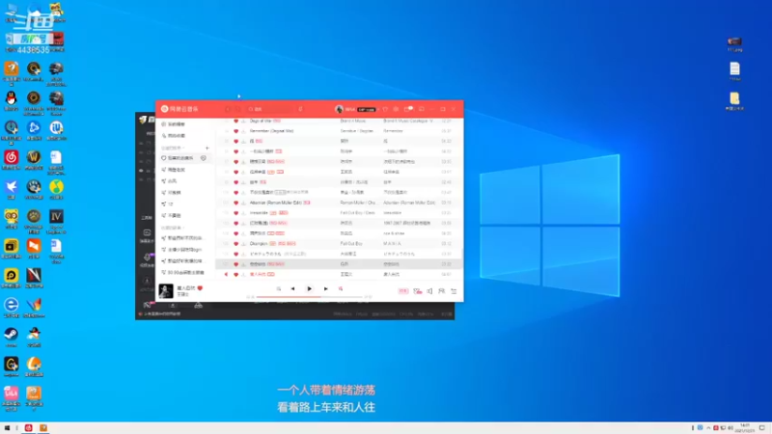Open the pink audio quality badge

[403, 291]
